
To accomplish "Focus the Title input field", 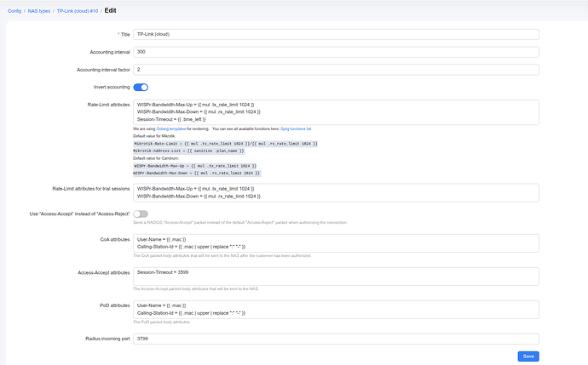I will [x=336, y=34].
